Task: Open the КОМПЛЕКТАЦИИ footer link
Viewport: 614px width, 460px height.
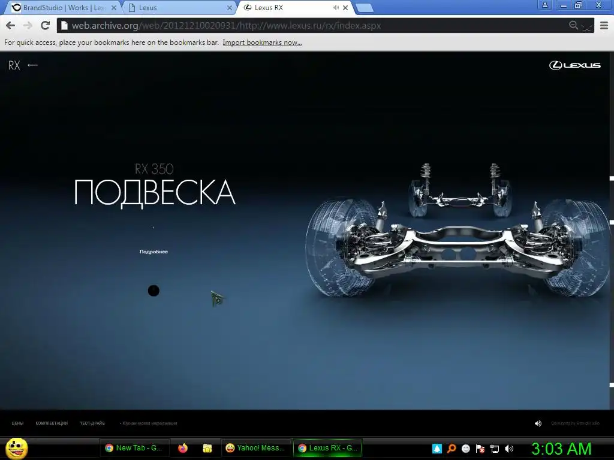Action: click(52, 423)
